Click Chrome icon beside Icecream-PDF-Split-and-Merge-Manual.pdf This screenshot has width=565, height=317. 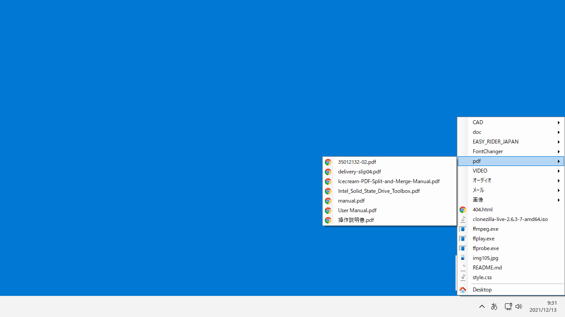pyautogui.click(x=328, y=181)
